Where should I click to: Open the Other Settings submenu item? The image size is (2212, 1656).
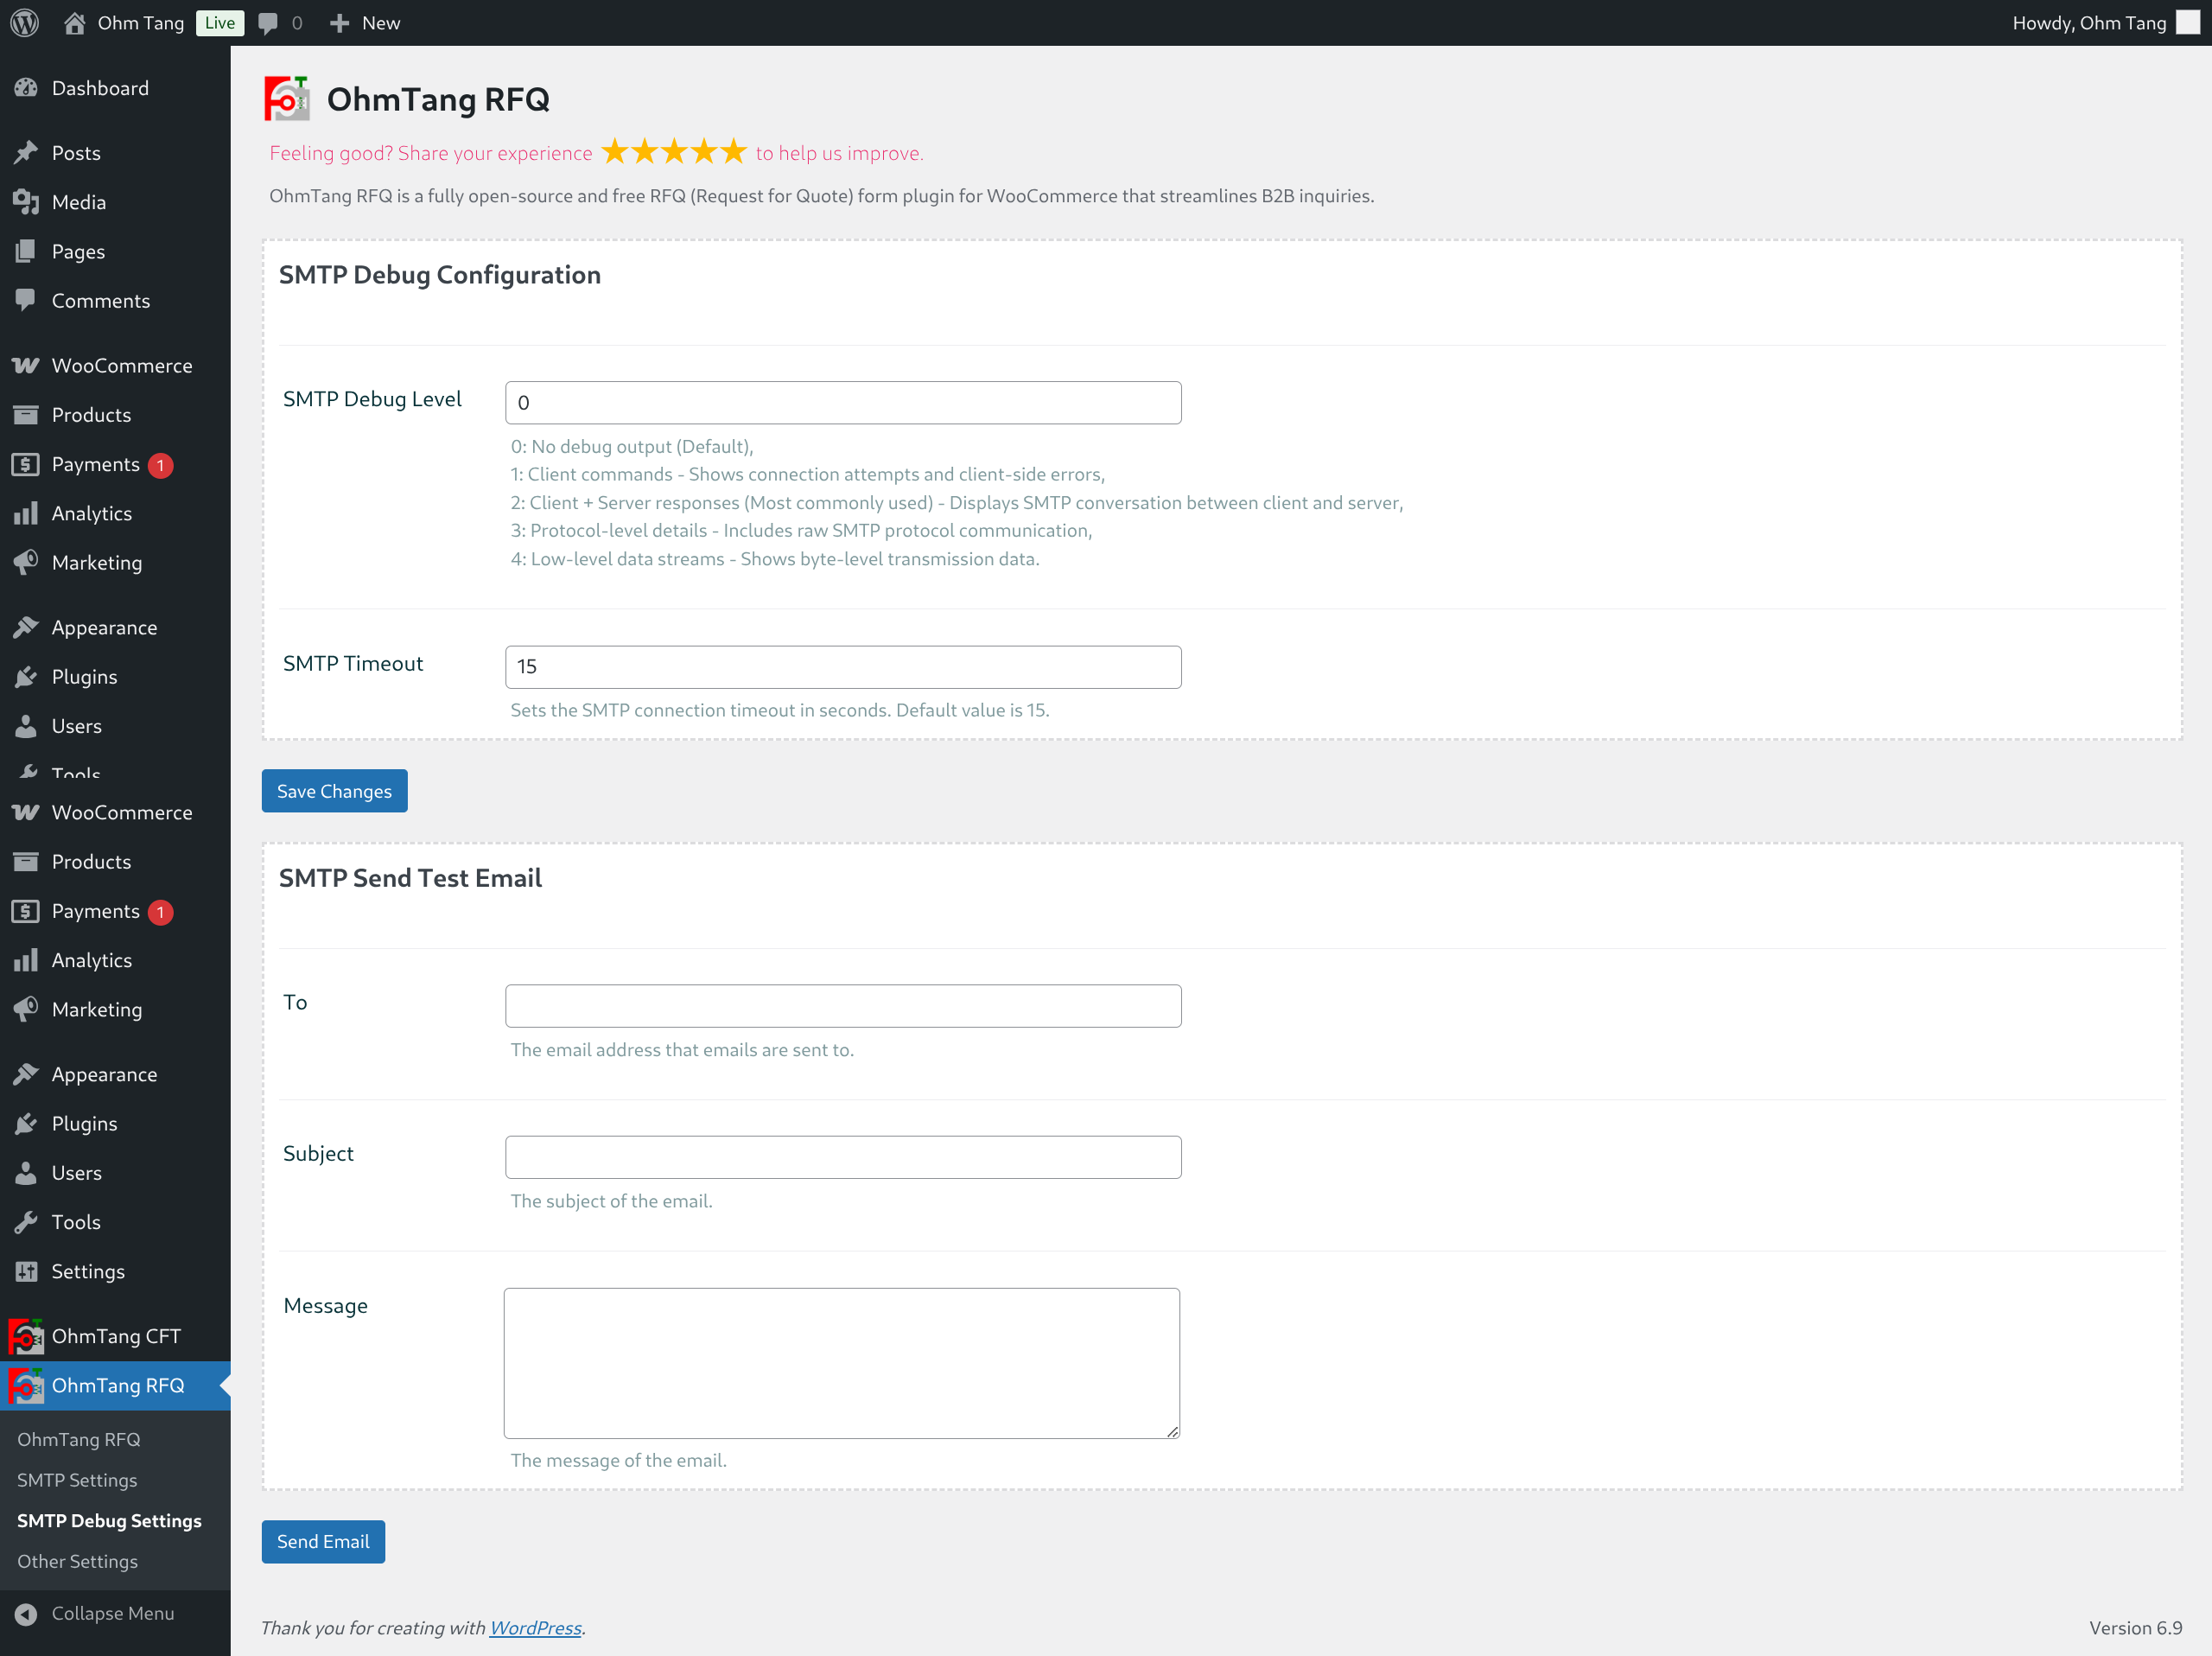(76, 1561)
